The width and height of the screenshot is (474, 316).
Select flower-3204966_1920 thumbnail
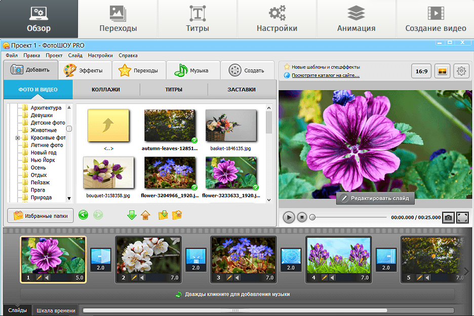click(x=170, y=172)
